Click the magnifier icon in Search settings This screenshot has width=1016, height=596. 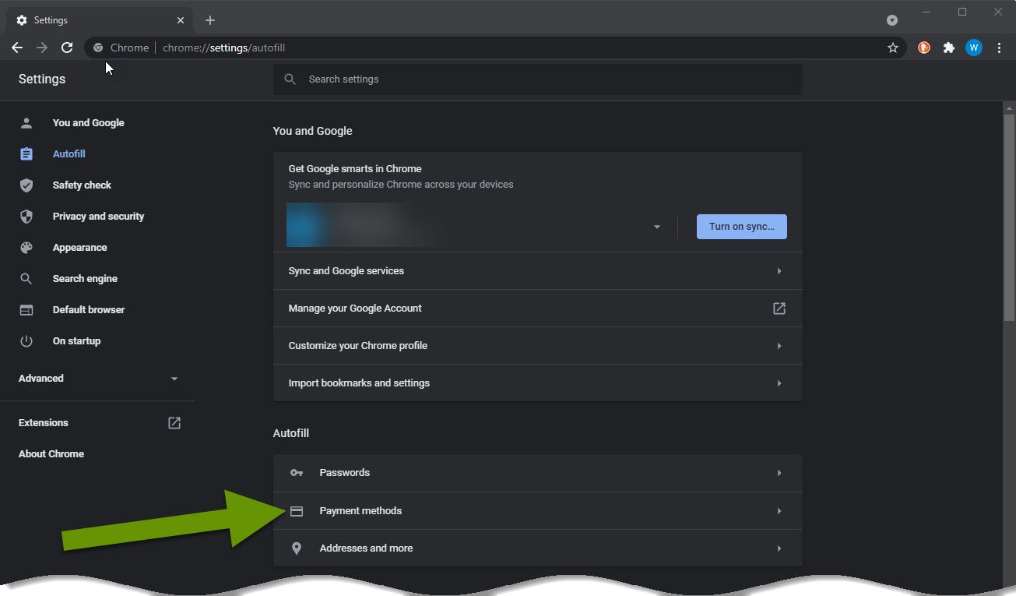pos(290,79)
